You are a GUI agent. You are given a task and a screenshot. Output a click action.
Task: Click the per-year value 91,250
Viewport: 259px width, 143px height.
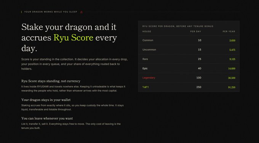click(232, 87)
